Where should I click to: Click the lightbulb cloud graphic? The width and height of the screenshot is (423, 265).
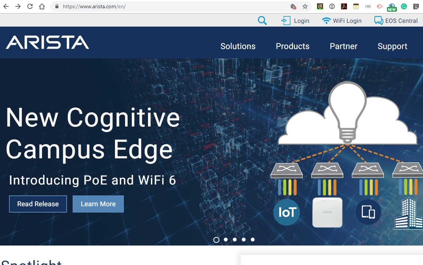[348, 113]
